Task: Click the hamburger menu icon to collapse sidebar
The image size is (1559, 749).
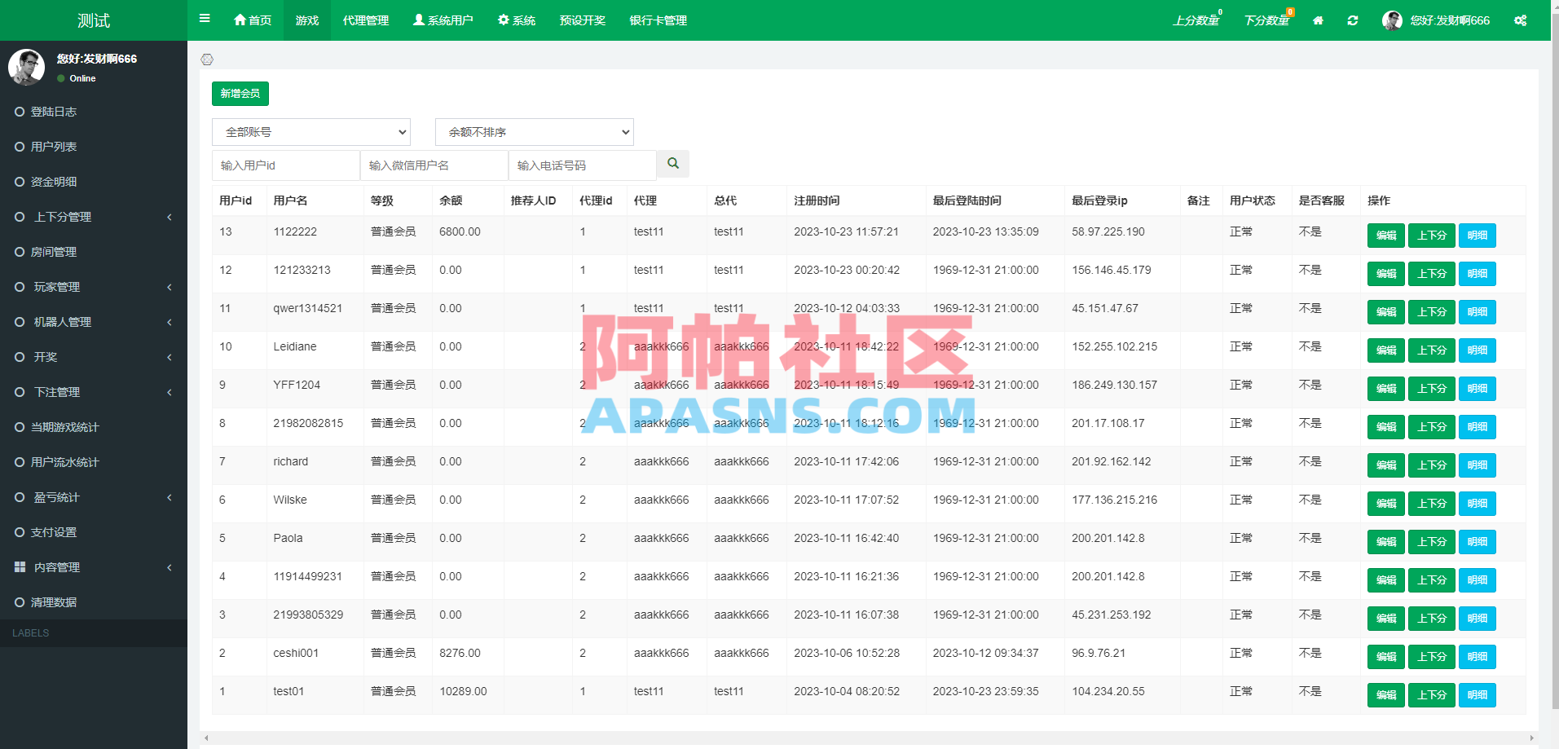Action: coord(205,18)
